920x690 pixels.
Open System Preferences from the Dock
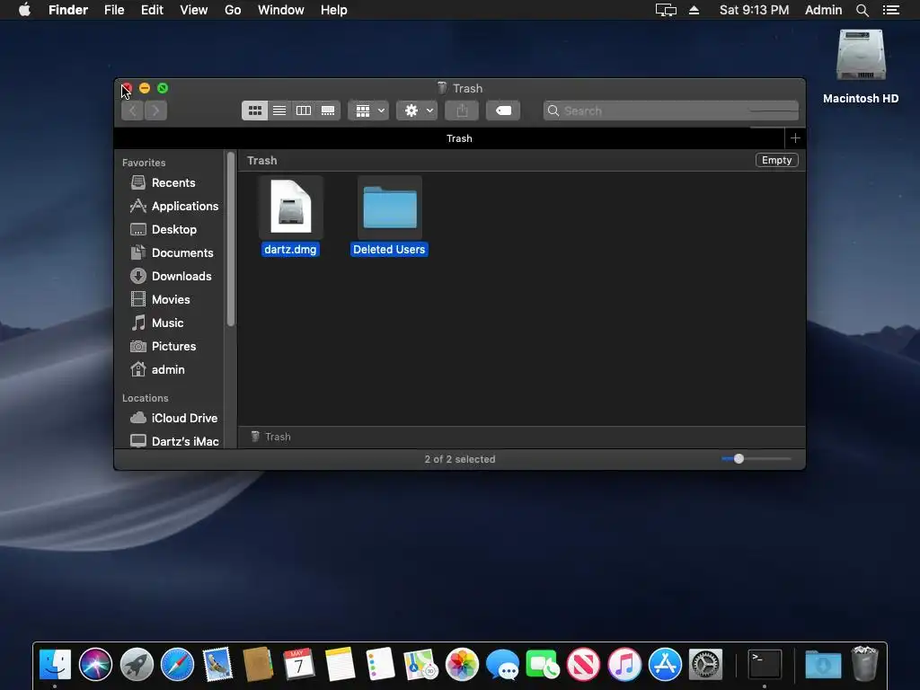pos(705,664)
